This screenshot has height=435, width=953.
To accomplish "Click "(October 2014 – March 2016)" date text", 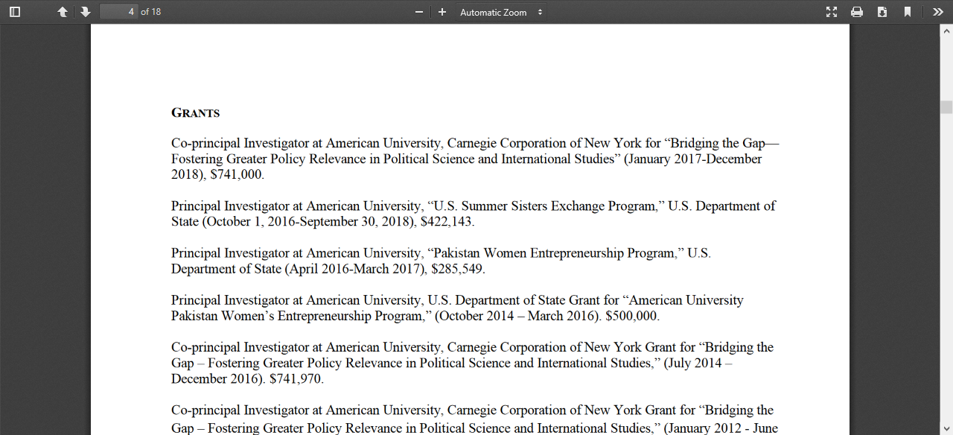I will click(518, 316).
